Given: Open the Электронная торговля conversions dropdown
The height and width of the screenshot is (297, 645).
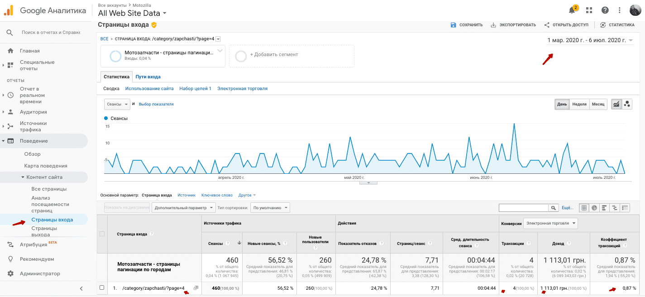Looking at the screenshot, I should [550, 223].
